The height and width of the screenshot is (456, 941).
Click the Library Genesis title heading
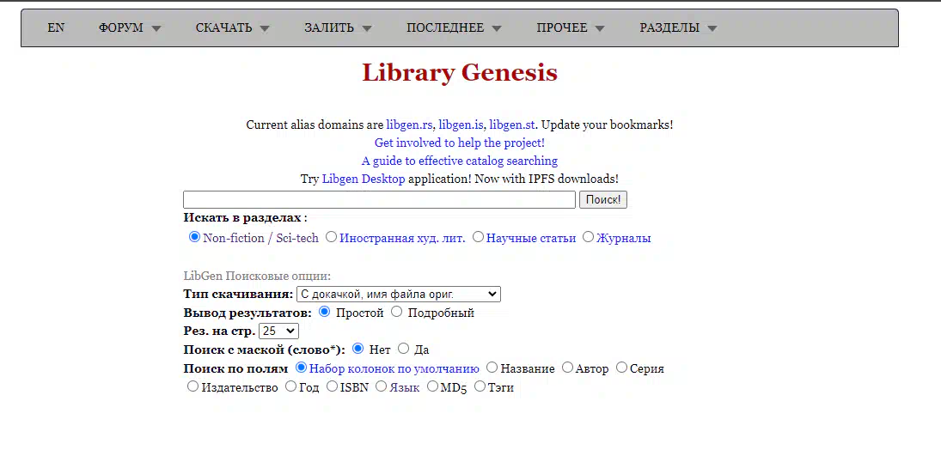click(460, 73)
